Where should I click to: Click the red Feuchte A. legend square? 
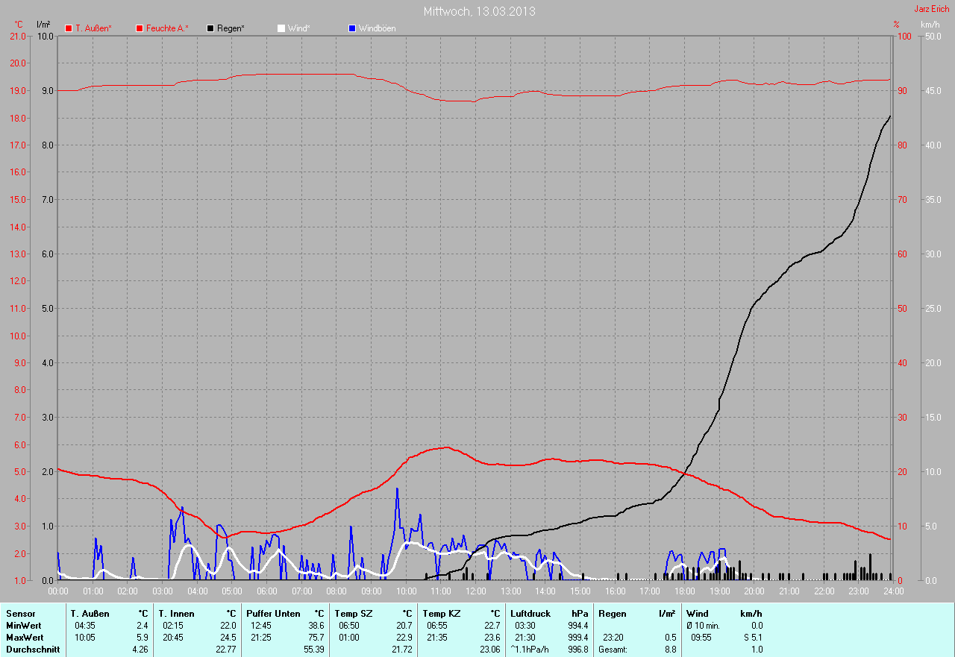(x=140, y=28)
